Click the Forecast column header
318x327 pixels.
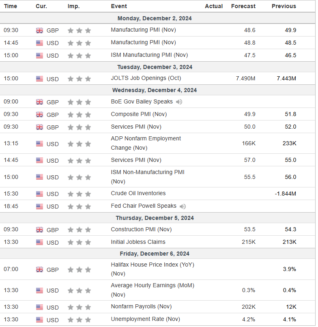(243, 6)
